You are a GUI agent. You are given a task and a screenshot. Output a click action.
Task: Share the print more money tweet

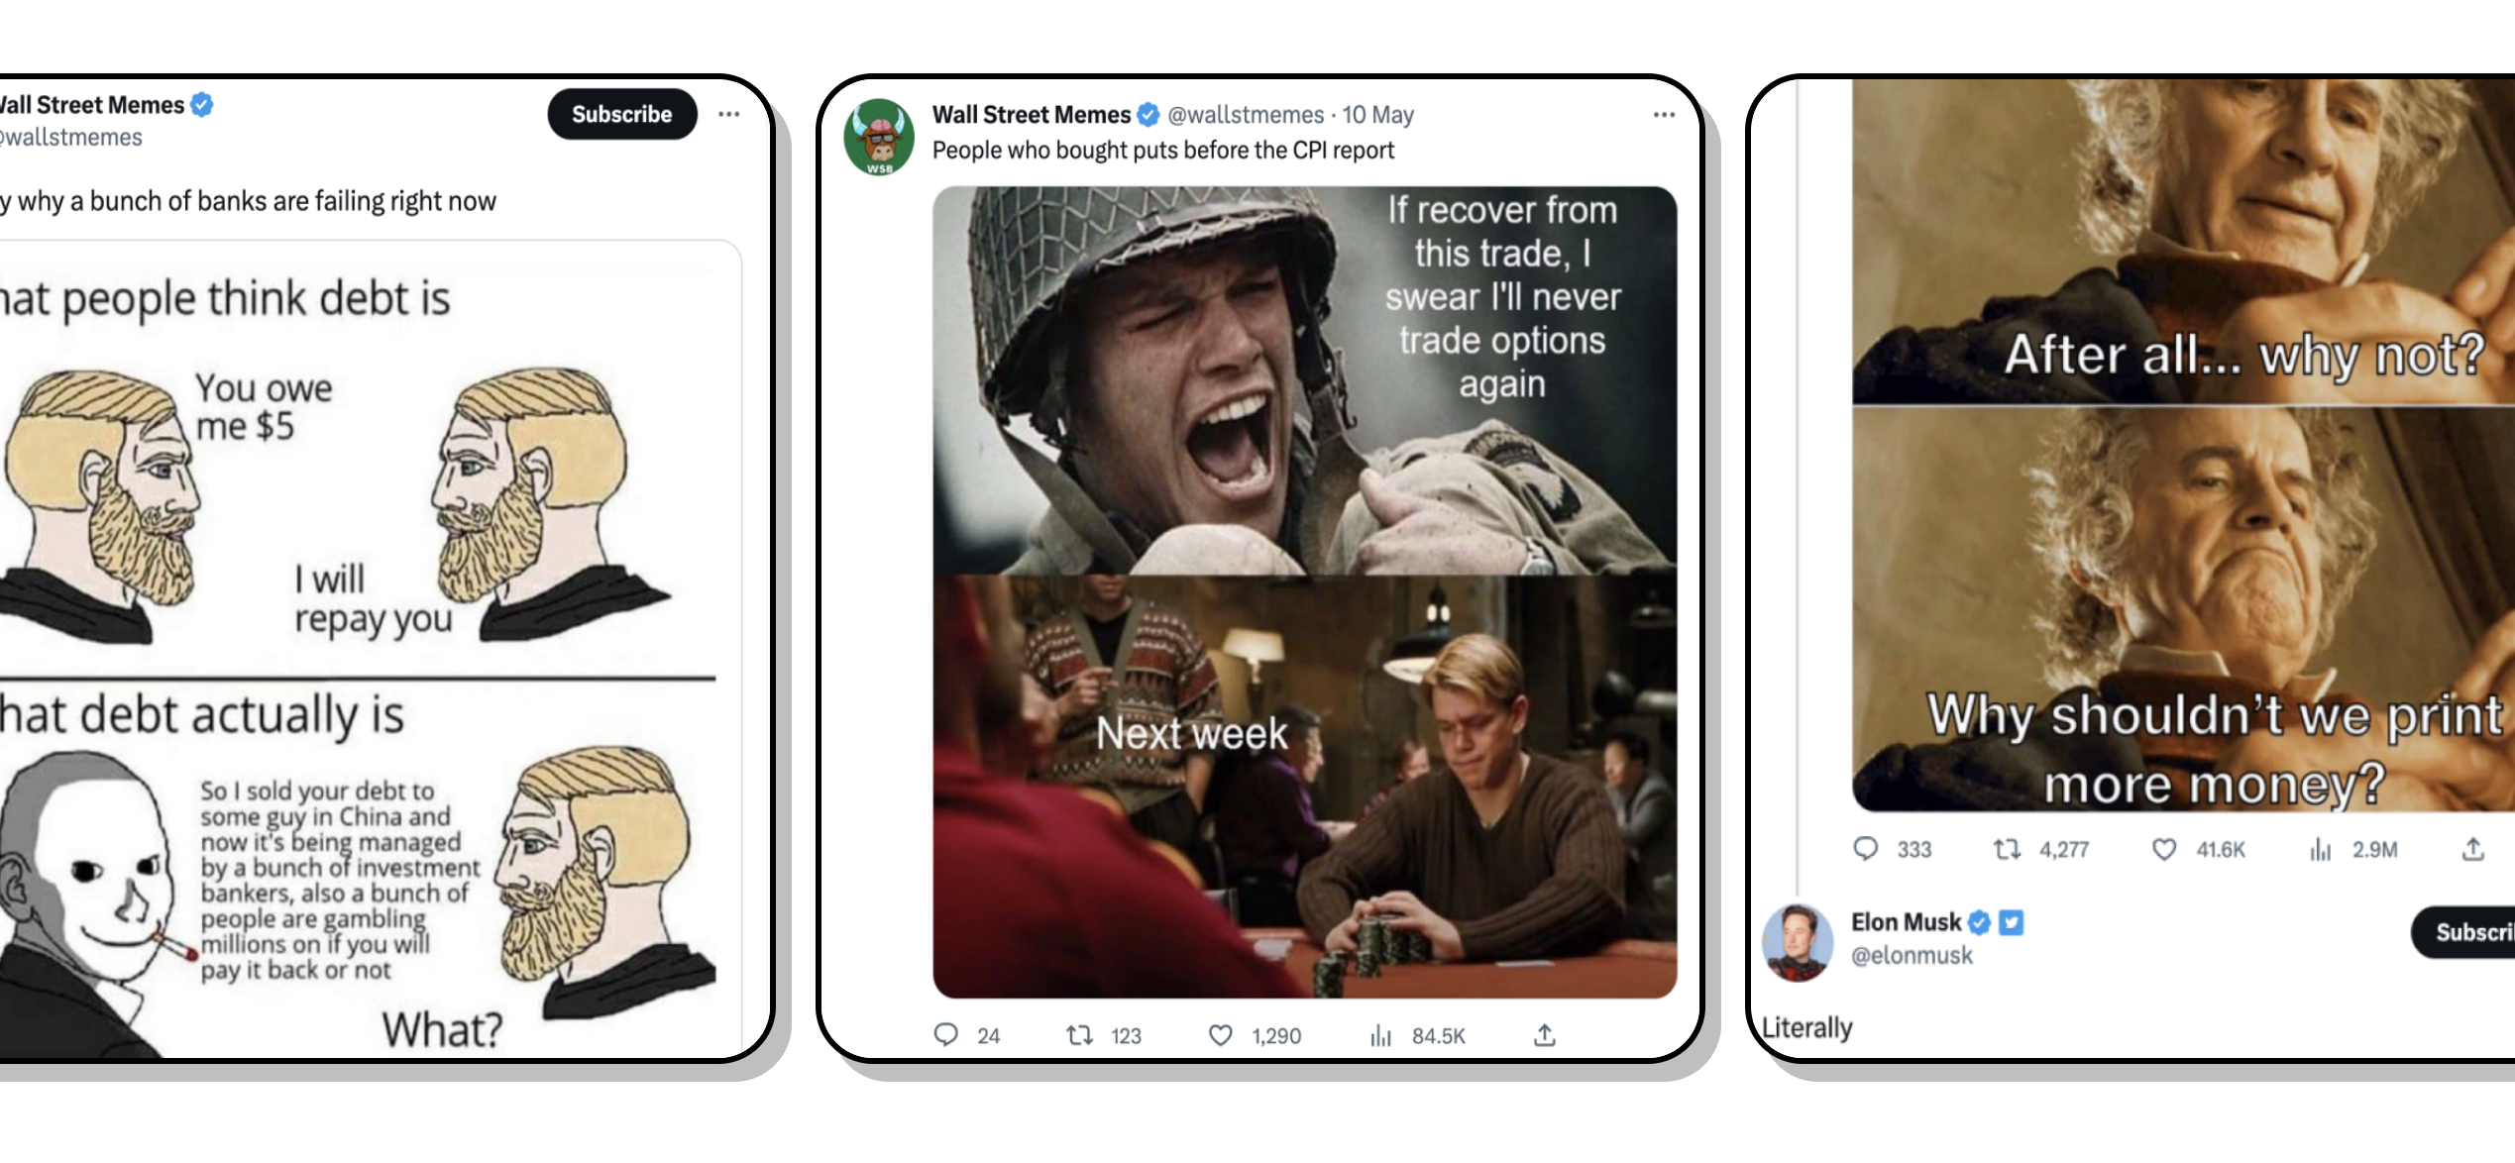pyautogui.click(x=2473, y=849)
